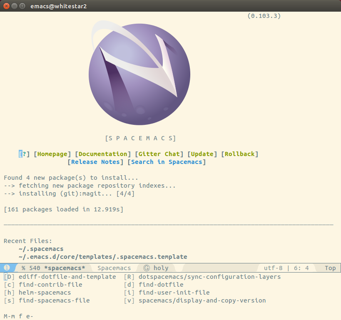
Task: Click 'fetching new package repository indexes' line
Action: pyautogui.click(x=90, y=186)
